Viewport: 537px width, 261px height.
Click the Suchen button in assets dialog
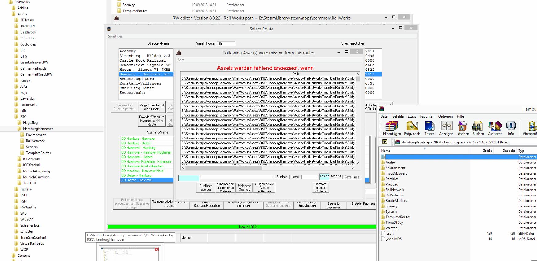(x=282, y=177)
